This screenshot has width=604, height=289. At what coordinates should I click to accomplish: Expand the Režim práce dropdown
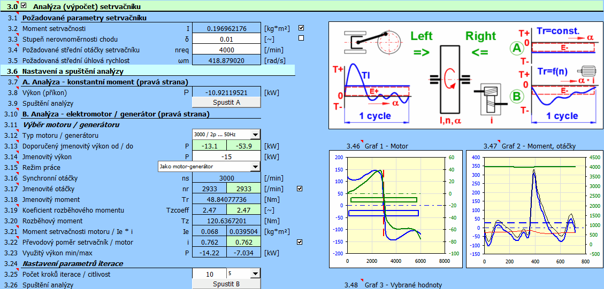255,167
